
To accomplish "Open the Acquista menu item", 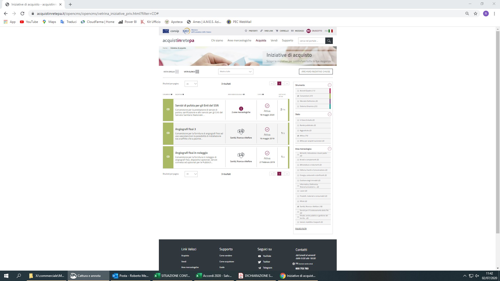I will click(261, 41).
